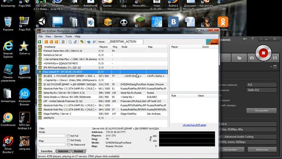Open Golver.ru star icon on desktop
Viewport: 282px width, 159px height.
(x=25, y=48)
